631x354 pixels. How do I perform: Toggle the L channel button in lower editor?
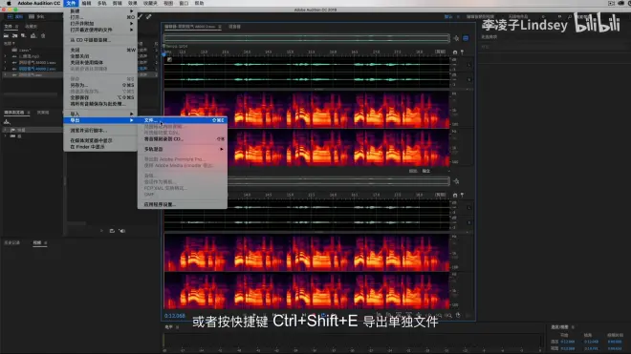click(468, 208)
